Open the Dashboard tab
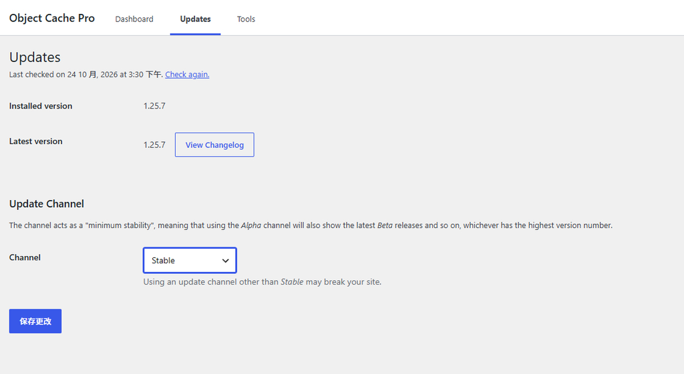684x374 pixels. 134,19
